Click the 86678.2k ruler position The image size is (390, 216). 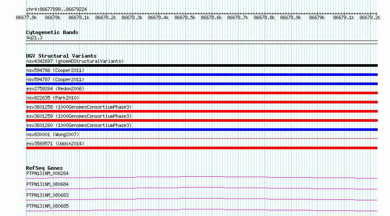click(106, 17)
